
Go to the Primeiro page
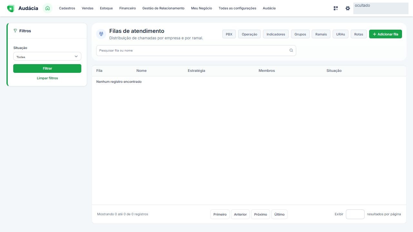pyautogui.click(x=220, y=214)
